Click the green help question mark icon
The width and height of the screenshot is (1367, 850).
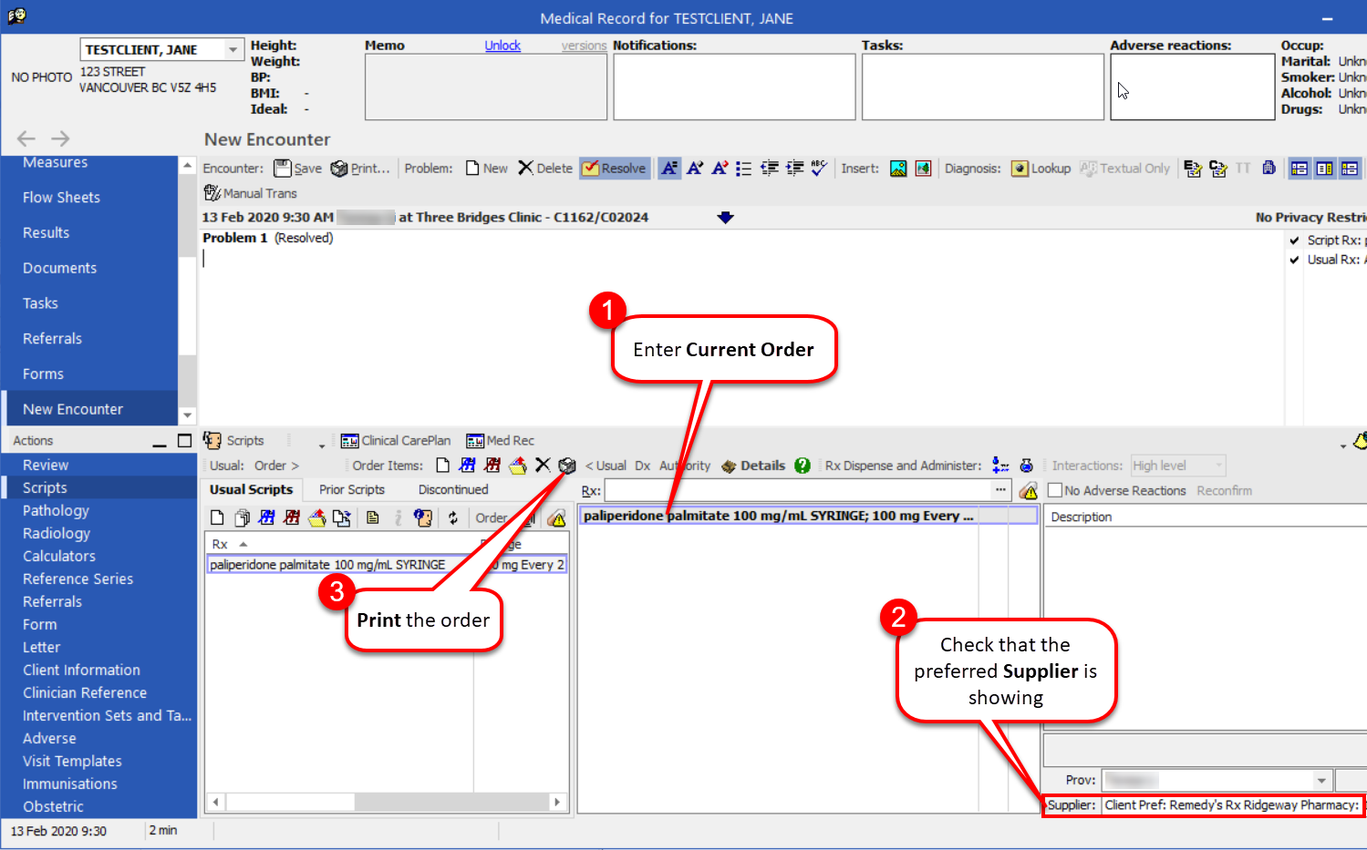click(x=803, y=466)
